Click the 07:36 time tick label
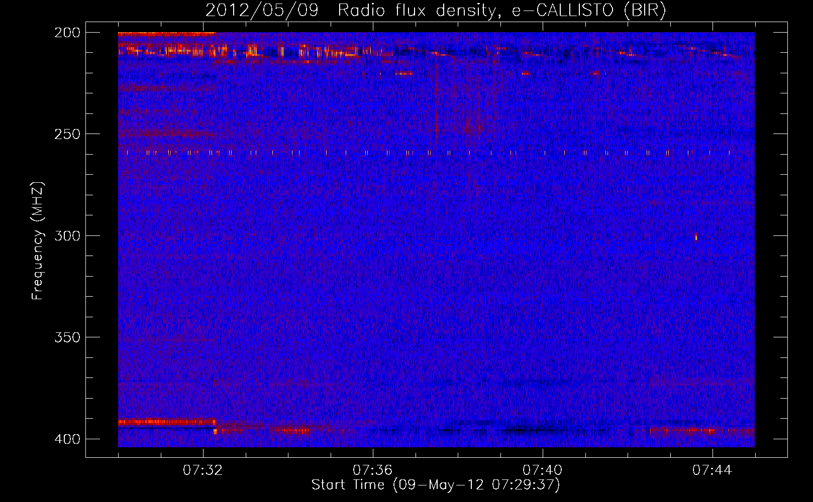This screenshot has width=813, height=502. tap(372, 470)
